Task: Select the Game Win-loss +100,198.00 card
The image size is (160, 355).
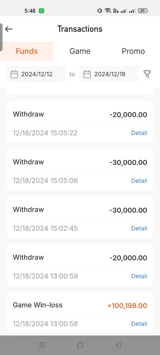Action: pyautogui.click(x=80, y=312)
